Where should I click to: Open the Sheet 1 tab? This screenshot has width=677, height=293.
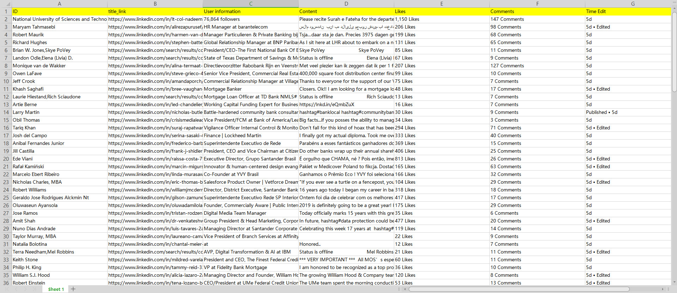click(56, 289)
